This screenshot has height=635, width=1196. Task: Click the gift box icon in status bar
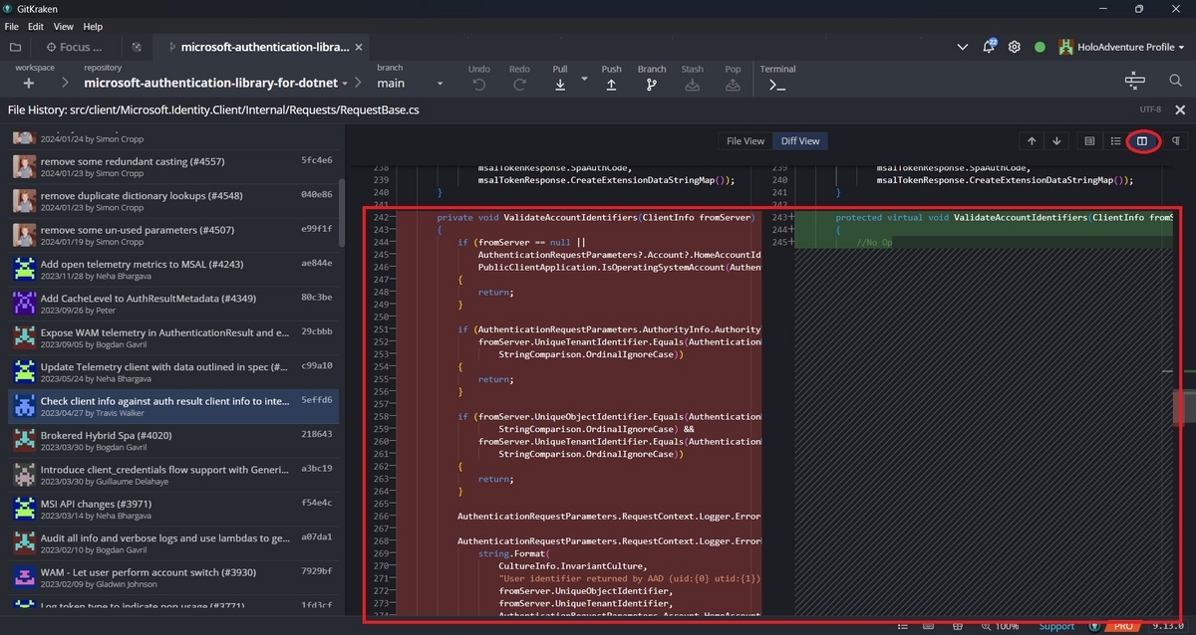(x=956, y=626)
